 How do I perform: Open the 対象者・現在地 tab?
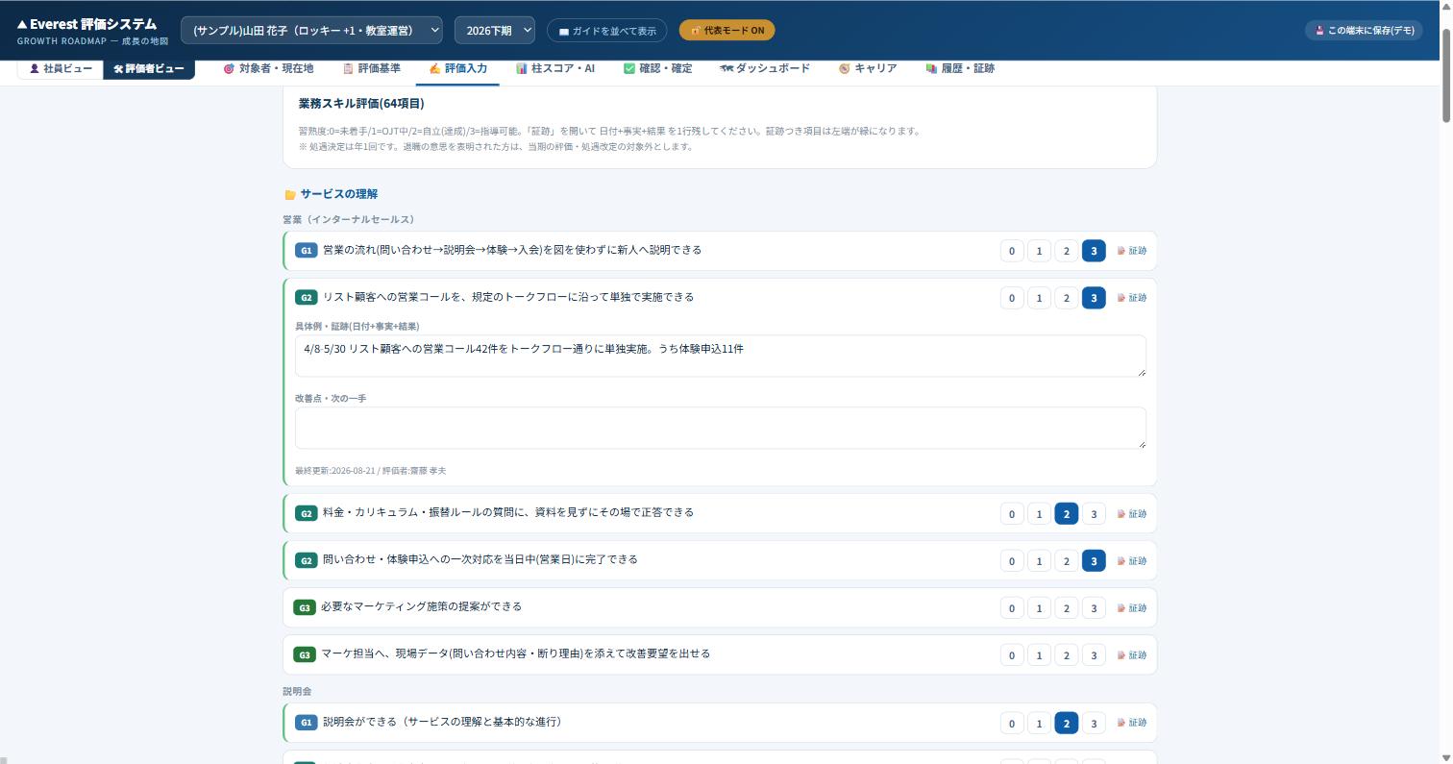268,69
